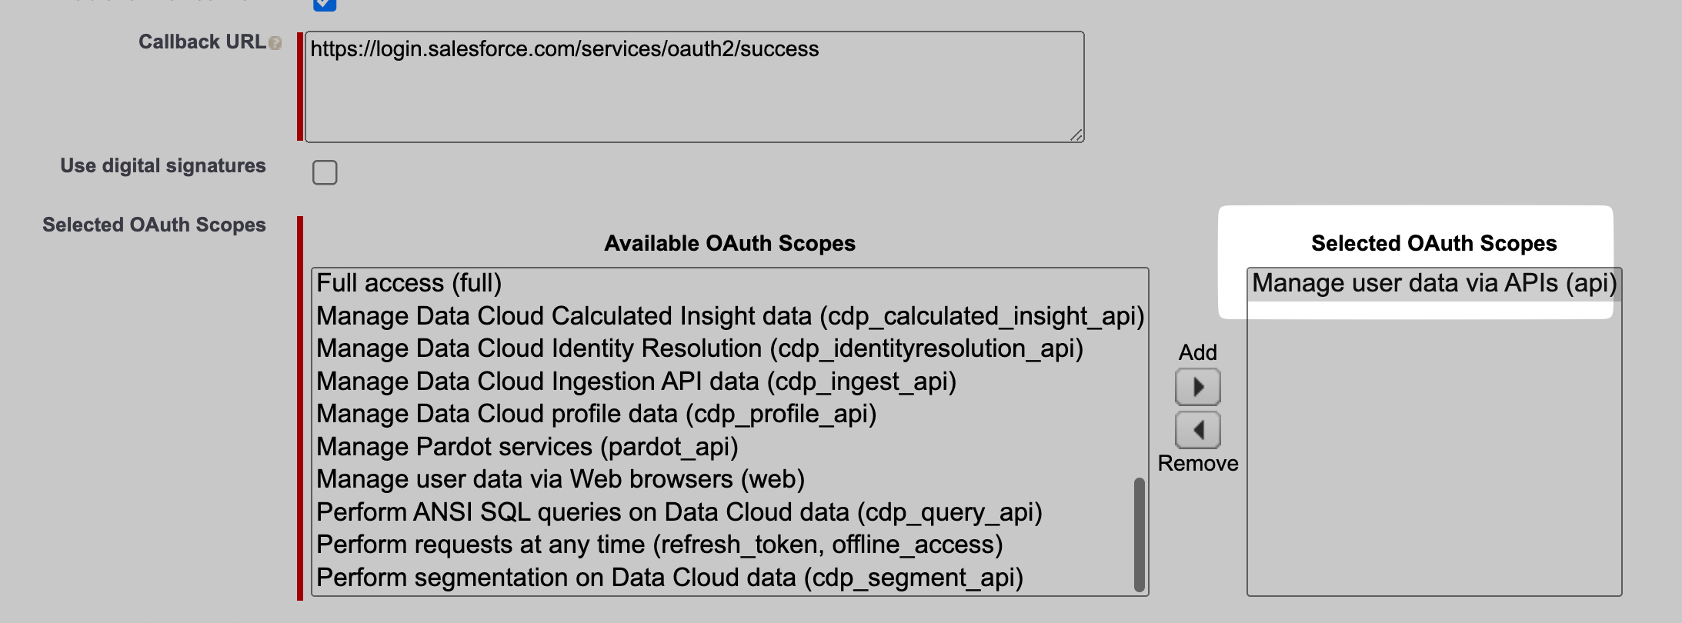
Task: Click the Remove scope left-arrow button
Action: [x=1197, y=430]
